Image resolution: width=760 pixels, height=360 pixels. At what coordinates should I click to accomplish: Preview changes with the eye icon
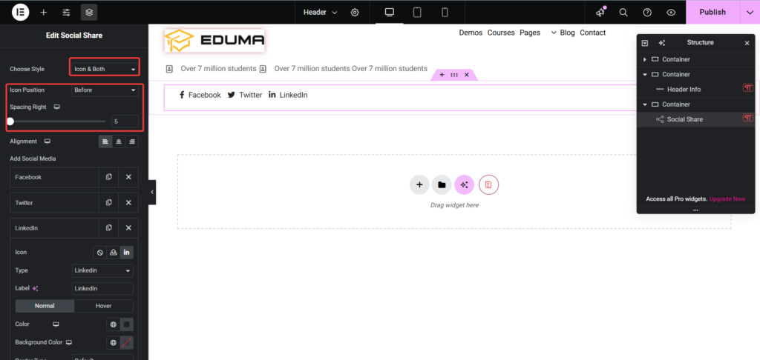(x=671, y=12)
